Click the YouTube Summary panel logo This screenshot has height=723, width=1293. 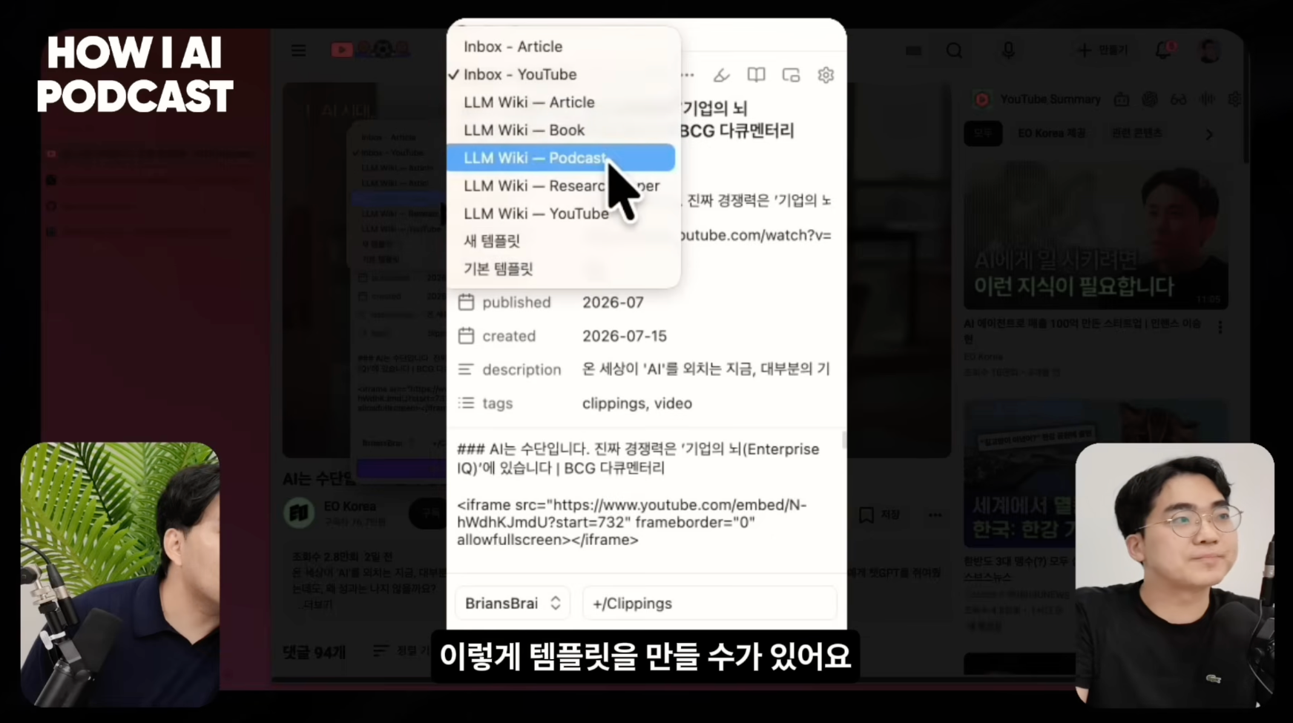pos(981,99)
